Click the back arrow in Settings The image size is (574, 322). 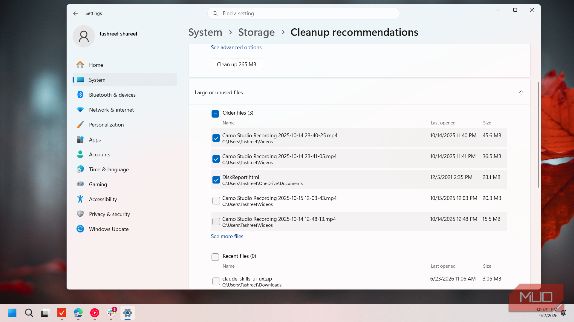coord(76,13)
